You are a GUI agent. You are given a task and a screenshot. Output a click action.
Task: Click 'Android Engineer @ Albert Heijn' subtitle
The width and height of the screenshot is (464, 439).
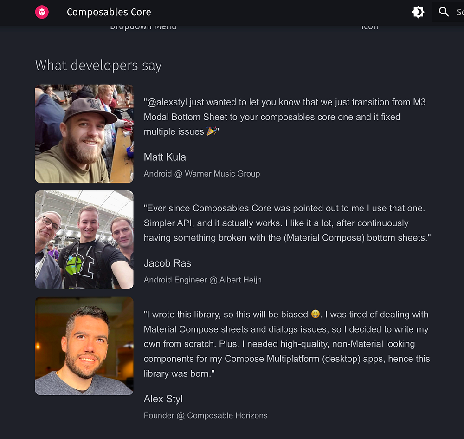tap(203, 280)
